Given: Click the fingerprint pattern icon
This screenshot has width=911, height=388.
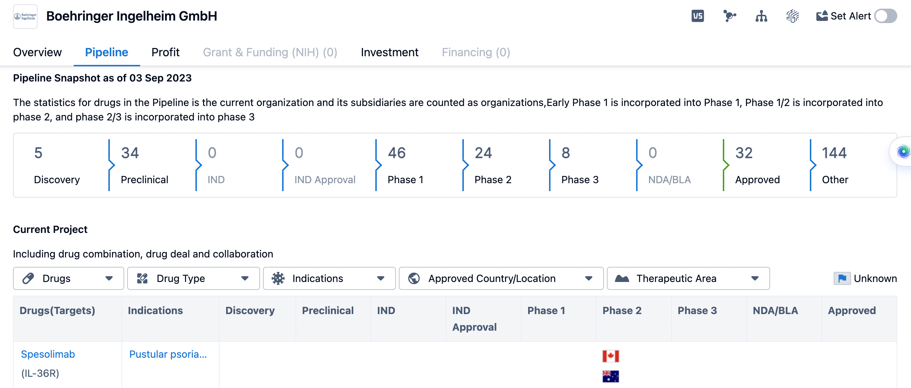Looking at the screenshot, I should click(x=793, y=16).
